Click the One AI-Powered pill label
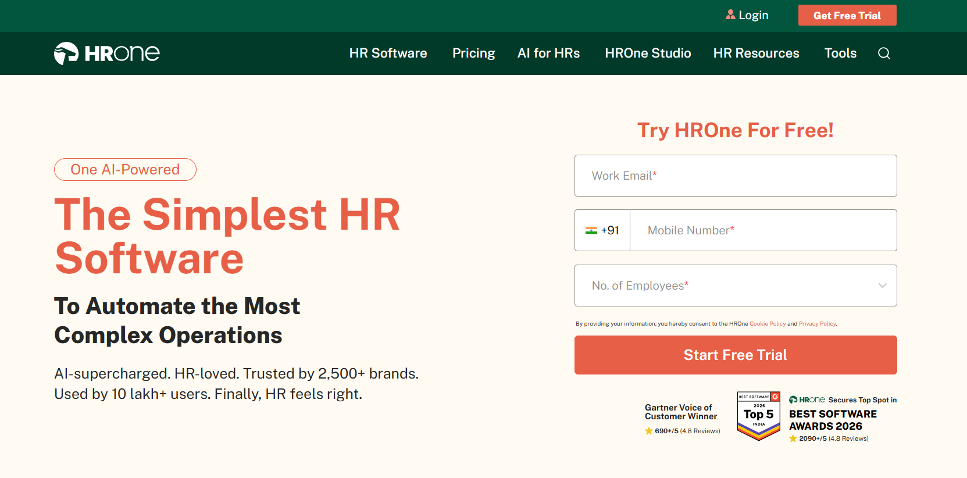The image size is (967, 478). (125, 169)
